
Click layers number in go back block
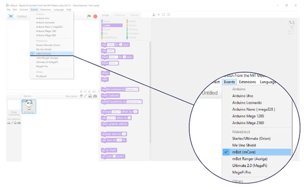114,156
